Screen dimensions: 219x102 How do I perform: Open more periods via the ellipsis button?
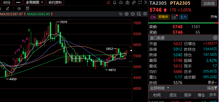pyautogui.click(x=18, y=3)
